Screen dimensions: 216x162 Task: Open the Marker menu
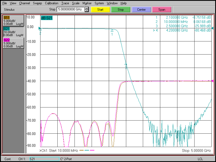(x=87, y=3)
